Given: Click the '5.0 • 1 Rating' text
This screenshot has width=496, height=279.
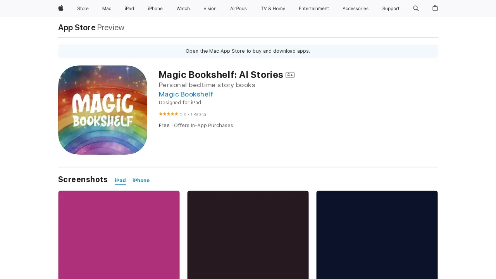Looking at the screenshot, I should [193, 114].
